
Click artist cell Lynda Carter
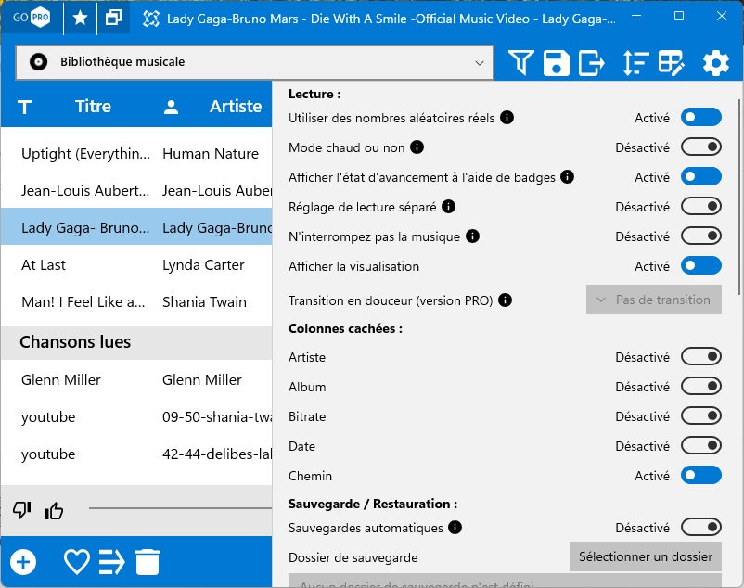[x=203, y=265]
